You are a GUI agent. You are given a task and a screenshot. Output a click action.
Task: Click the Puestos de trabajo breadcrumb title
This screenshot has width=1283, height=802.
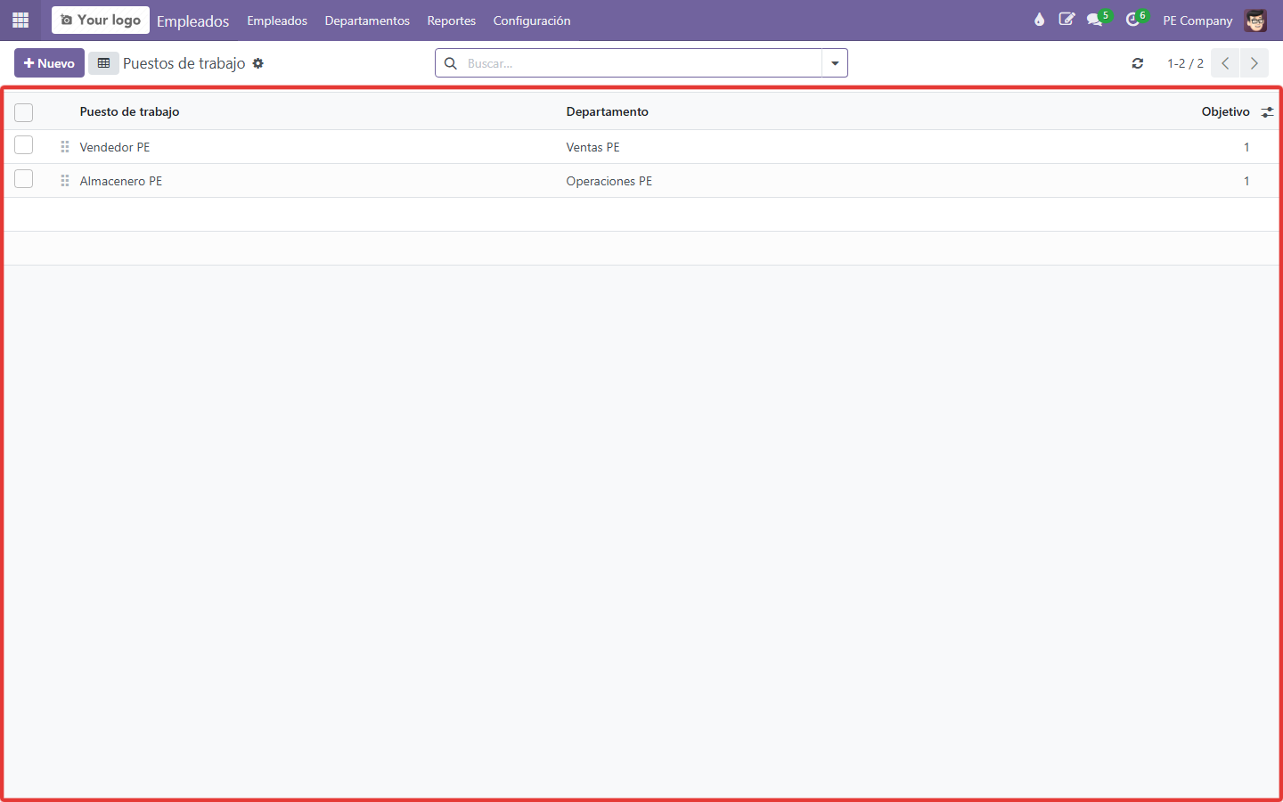[184, 63]
